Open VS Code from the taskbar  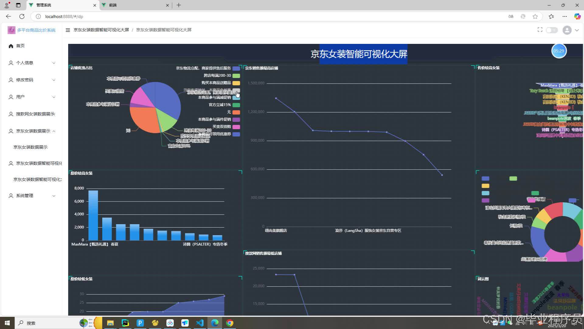tap(200, 323)
